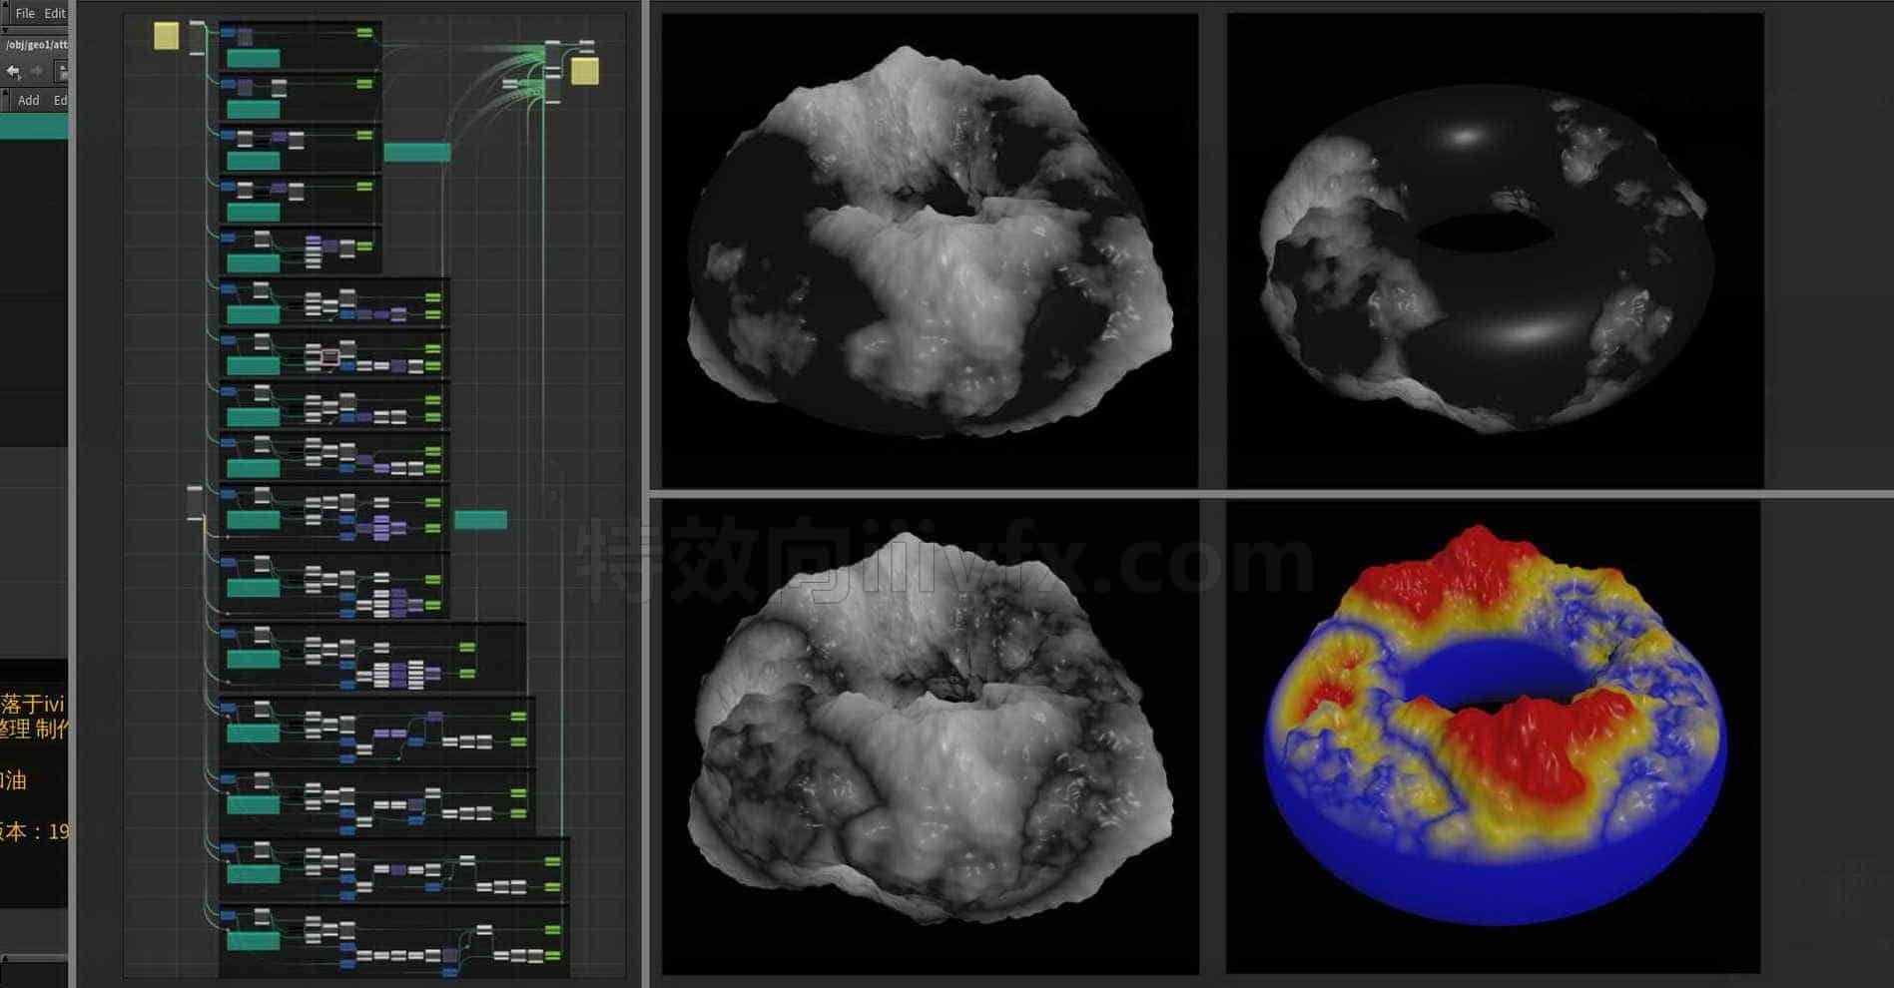Select the yellow sticky note beside the merge node
The height and width of the screenshot is (988, 1894).
(585, 71)
